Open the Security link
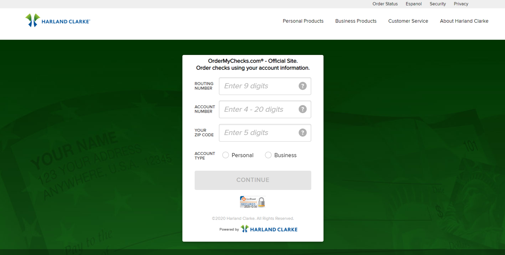This screenshot has width=505, height=255. point(437,4)
